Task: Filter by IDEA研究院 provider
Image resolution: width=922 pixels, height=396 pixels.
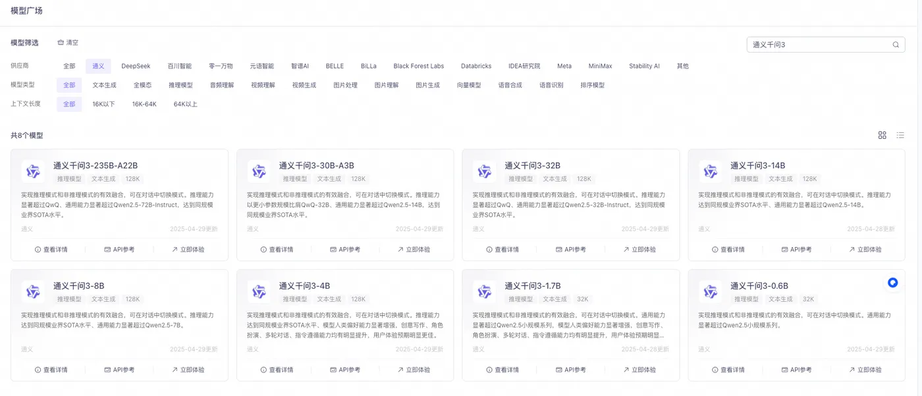Action: (x=524, y=66)
